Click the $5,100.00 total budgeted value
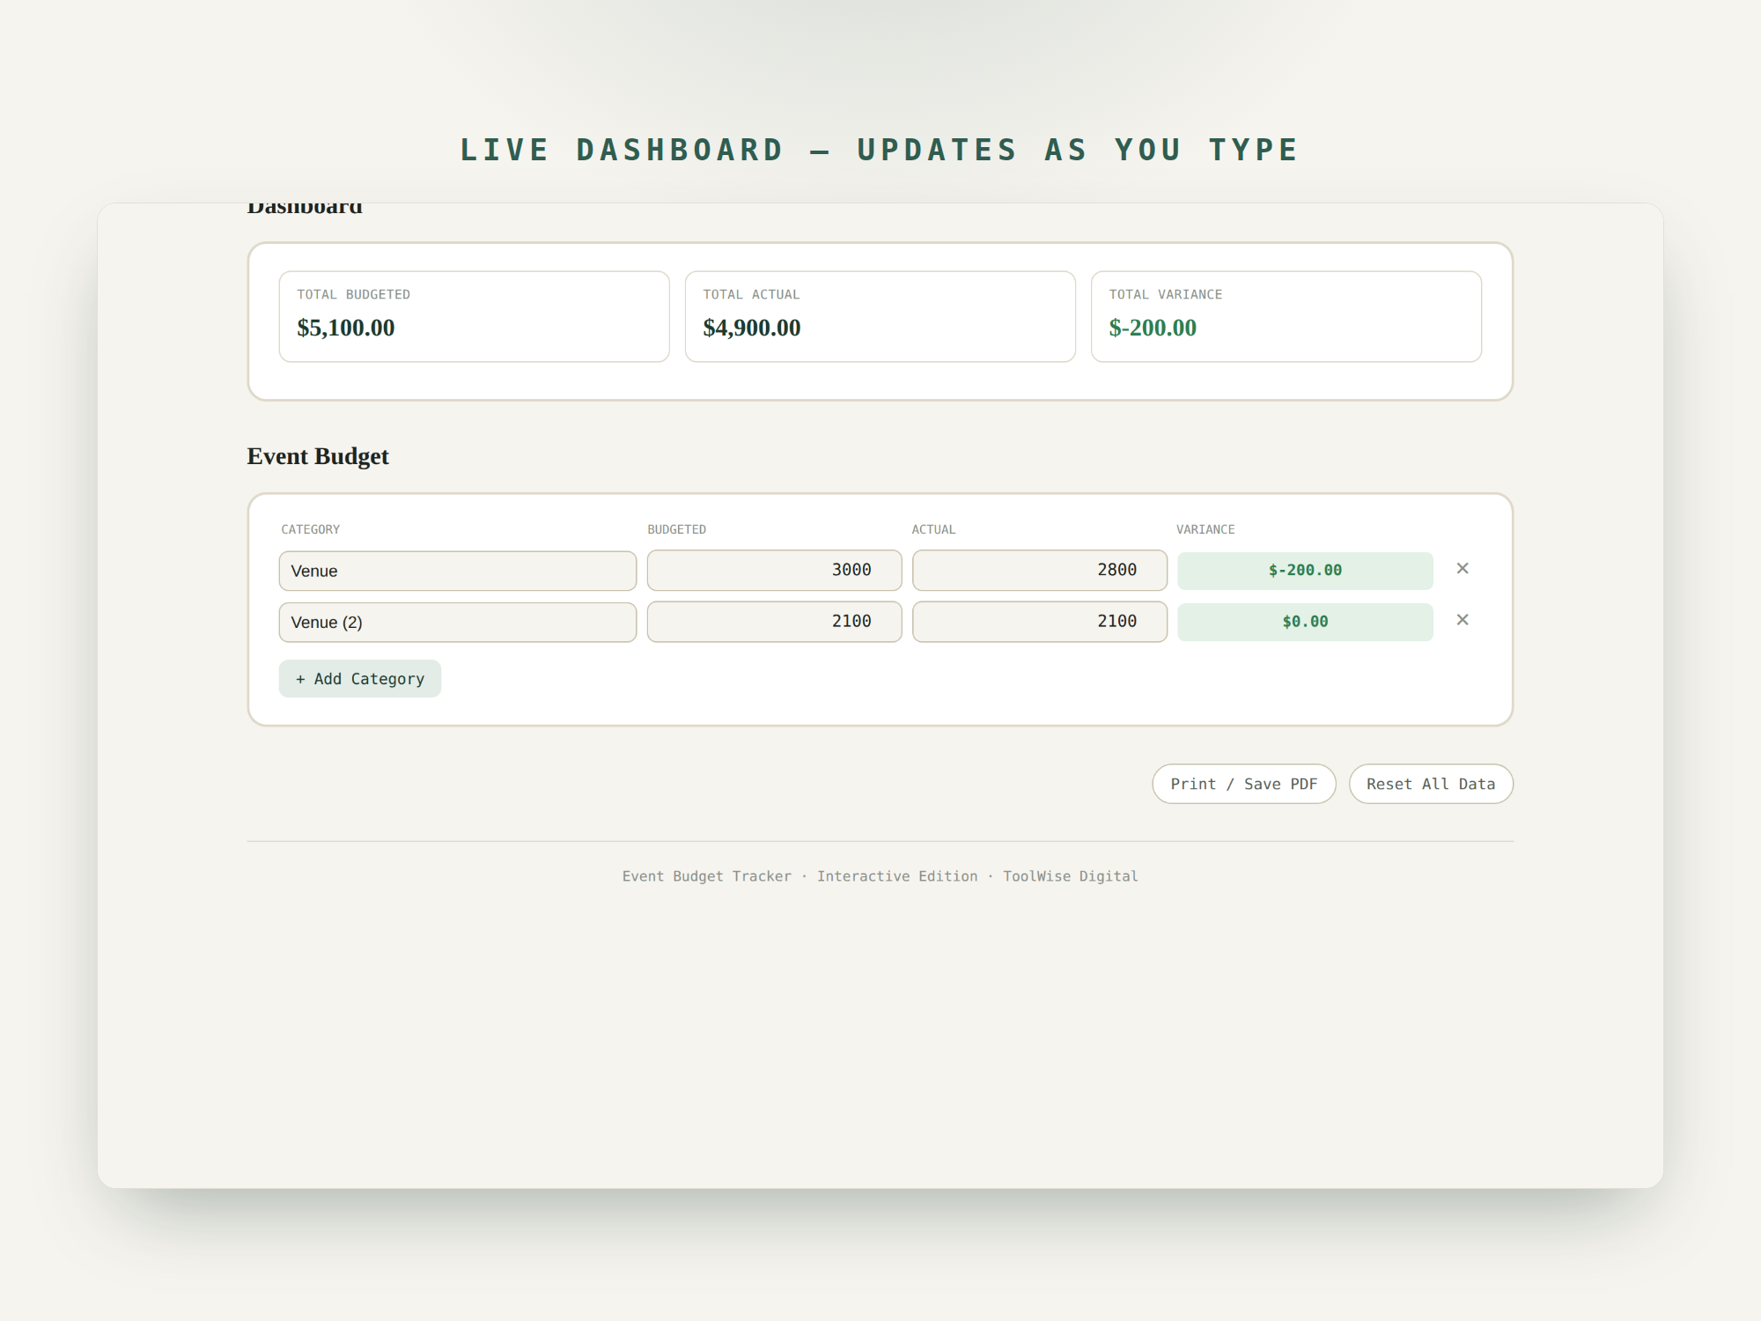Viewport: 1761px width, 1321px height. point(346,328)
